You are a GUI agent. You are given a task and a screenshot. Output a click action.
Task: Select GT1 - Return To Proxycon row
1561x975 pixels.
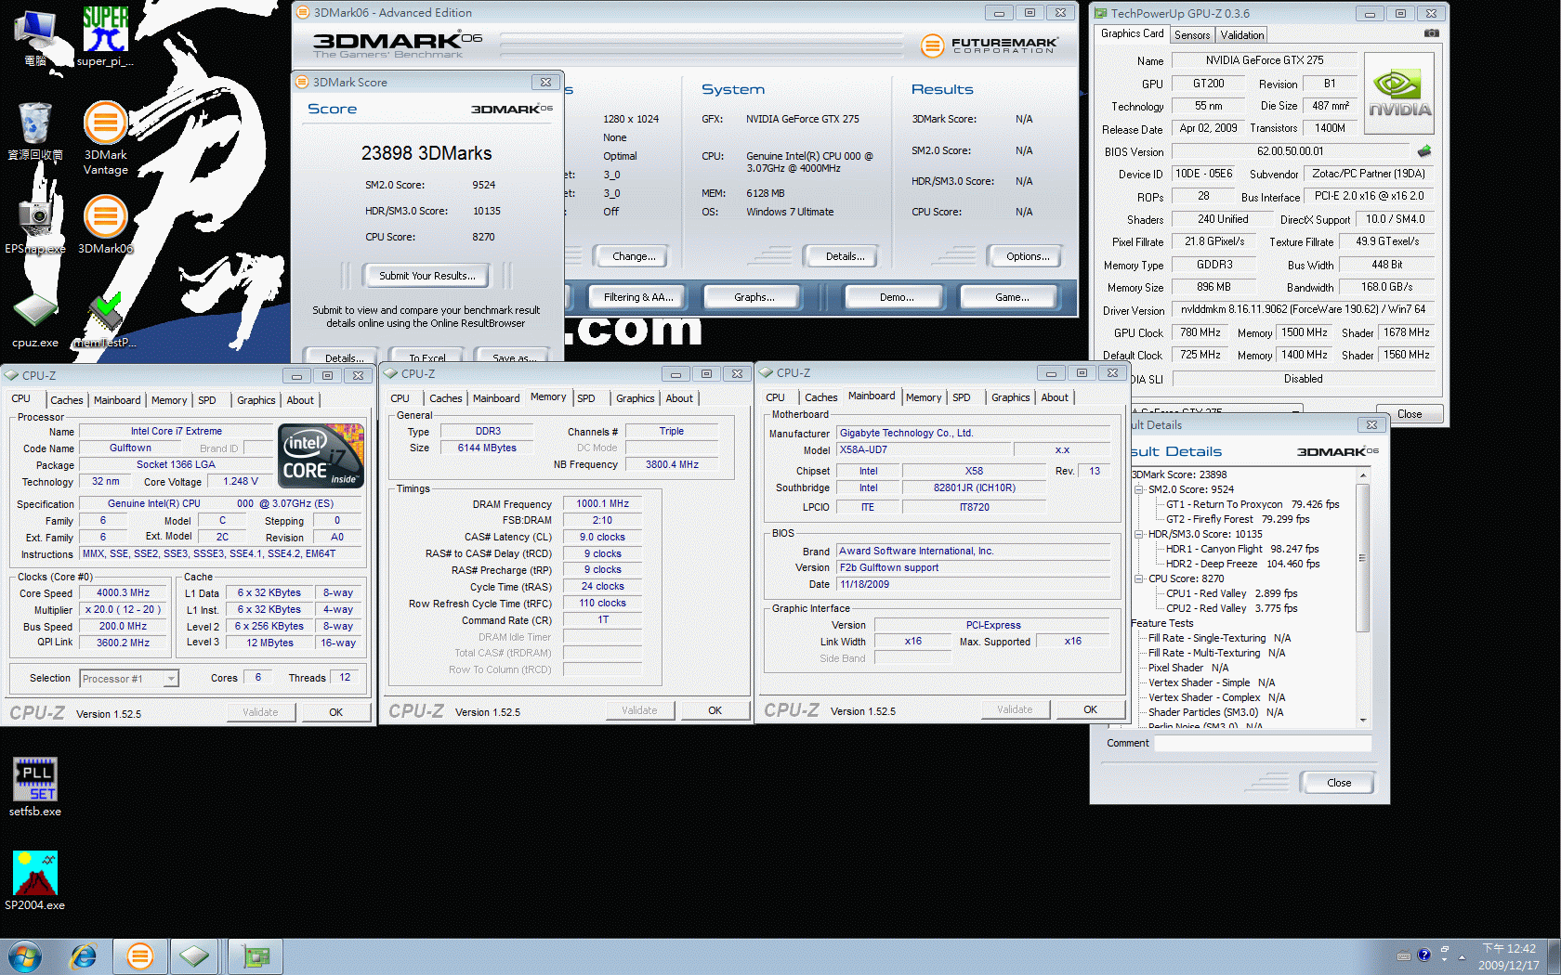(x=1253, y=504)
